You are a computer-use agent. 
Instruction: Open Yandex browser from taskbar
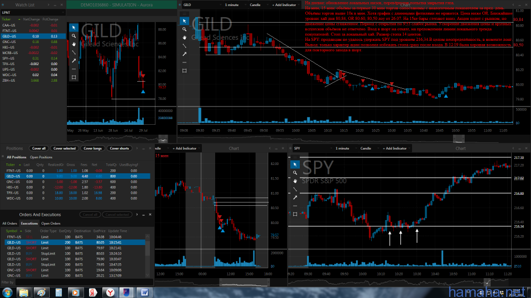(110, 292)
